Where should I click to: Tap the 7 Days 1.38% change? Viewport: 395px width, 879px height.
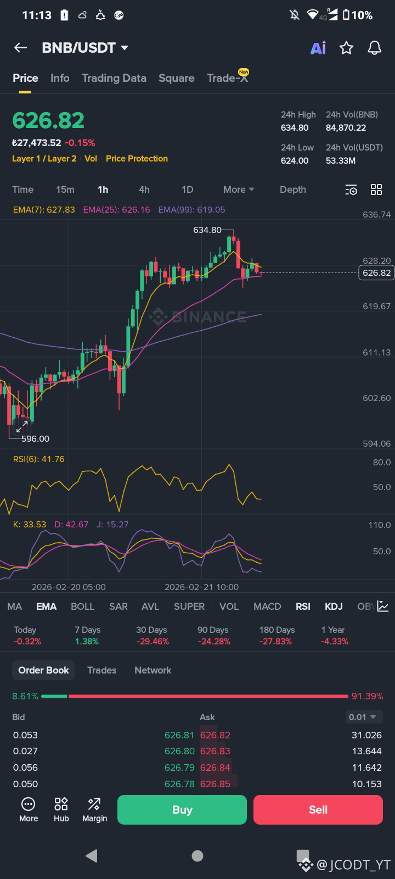pyautogui.click(x=88, y=636)
